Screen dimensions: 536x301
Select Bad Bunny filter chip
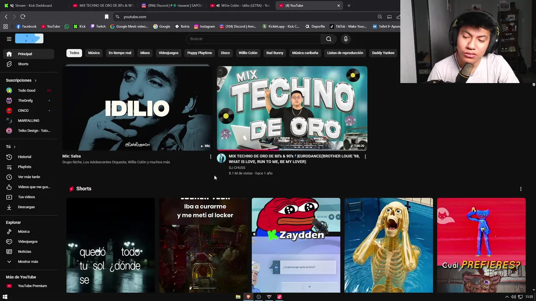(275, 53)
